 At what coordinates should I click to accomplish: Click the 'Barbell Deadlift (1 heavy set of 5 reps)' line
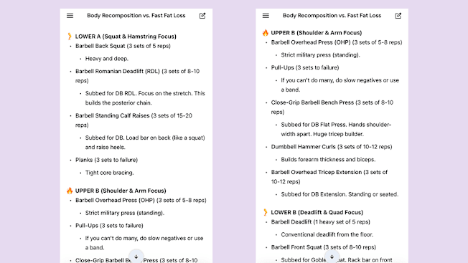(321, 222)
